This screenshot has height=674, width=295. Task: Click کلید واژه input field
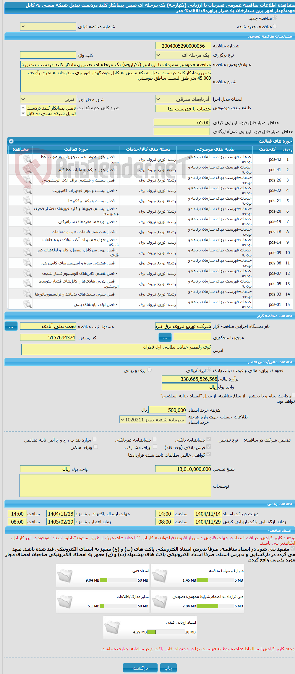click(x=48, y=55)
